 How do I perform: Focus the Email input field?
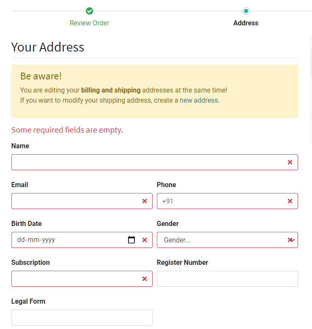coord(82,201)
